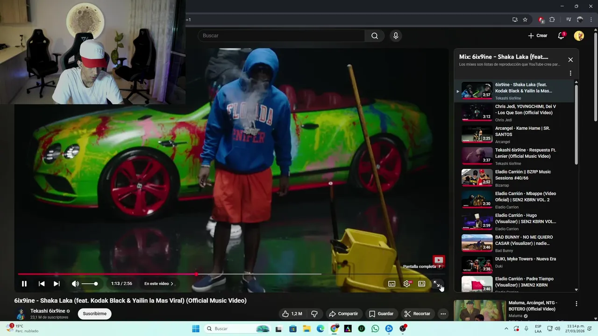598x336 pixels.
Task: Open more actions ellipsis under video
Action: click(443, 314)
